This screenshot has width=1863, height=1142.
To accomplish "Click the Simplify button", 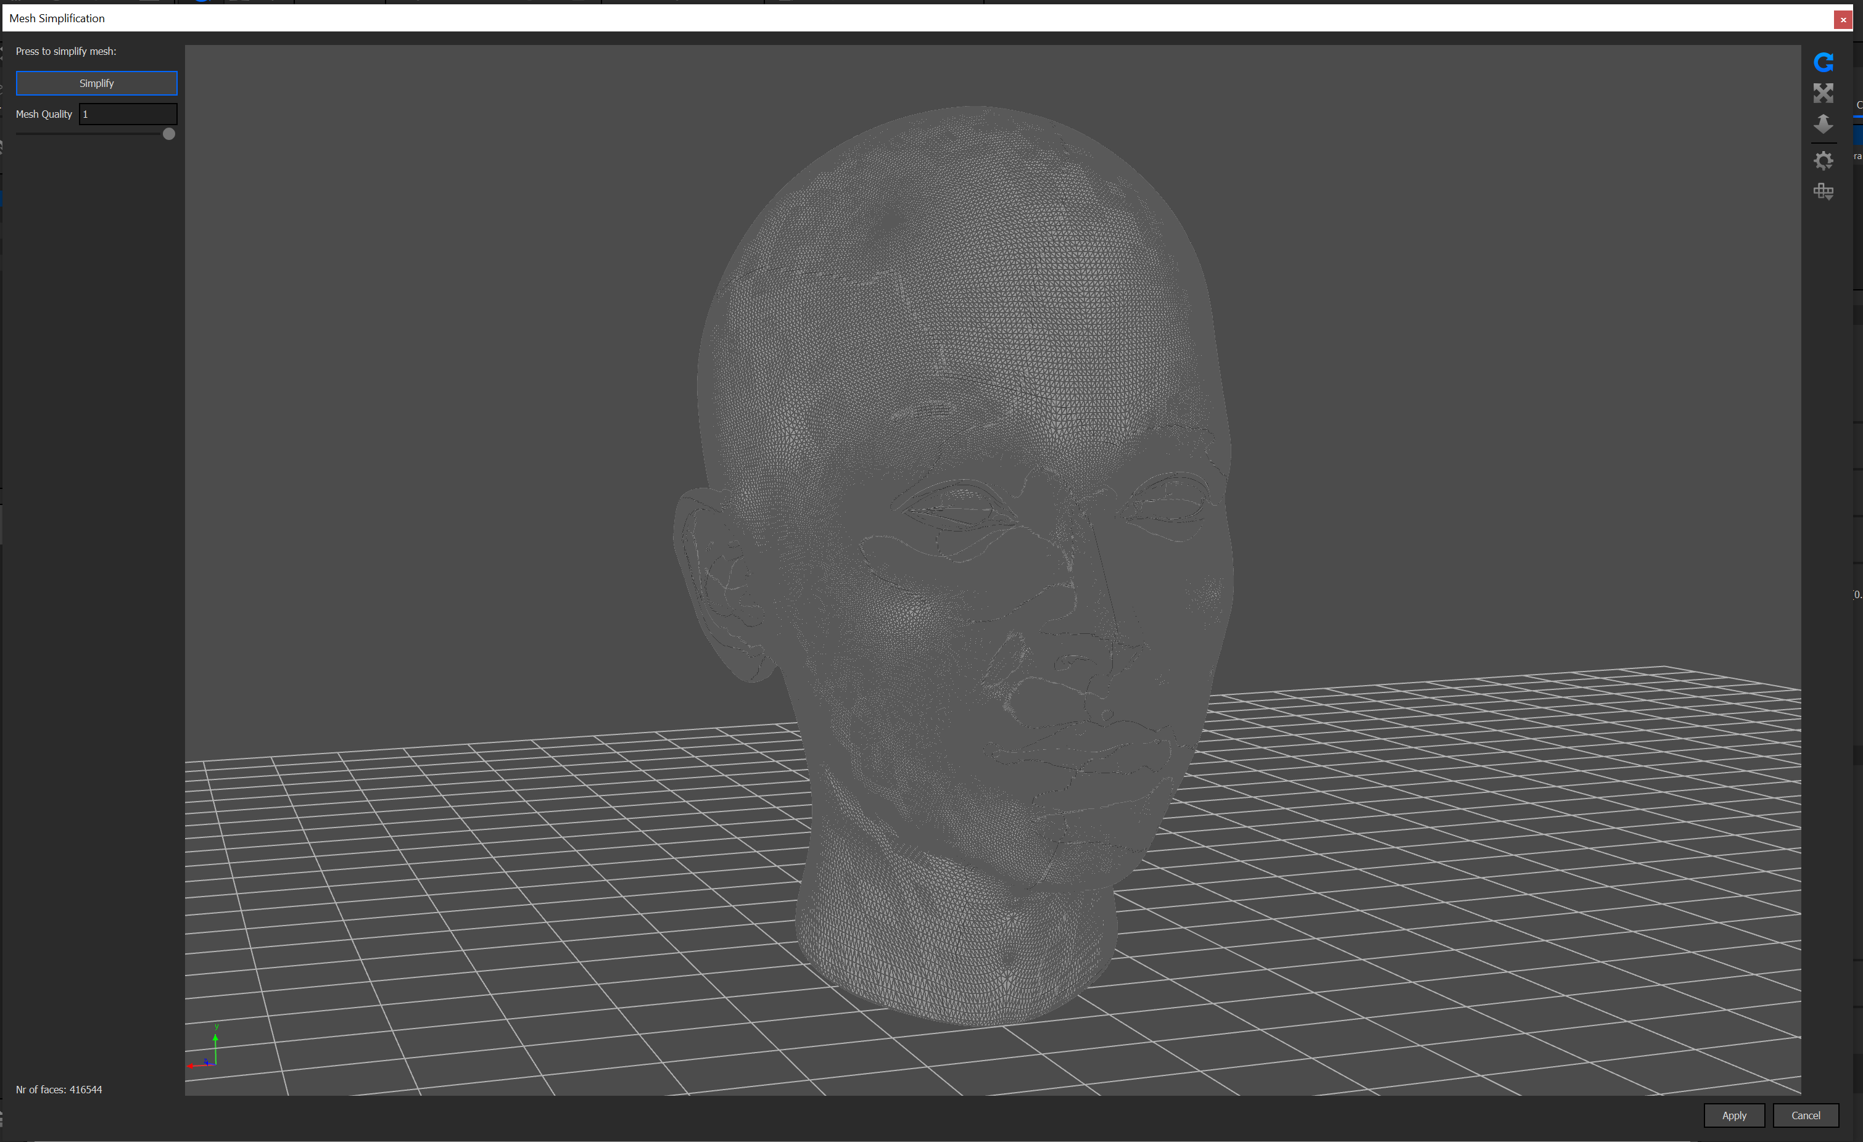I will (x=97, y=83).
